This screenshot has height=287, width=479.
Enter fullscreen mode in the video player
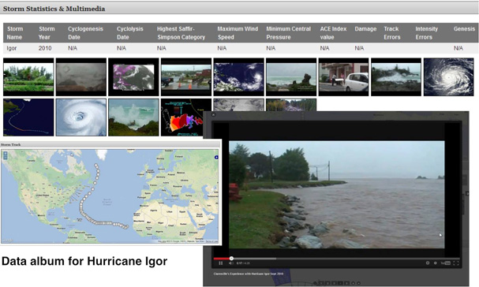[x=456, y=263]
